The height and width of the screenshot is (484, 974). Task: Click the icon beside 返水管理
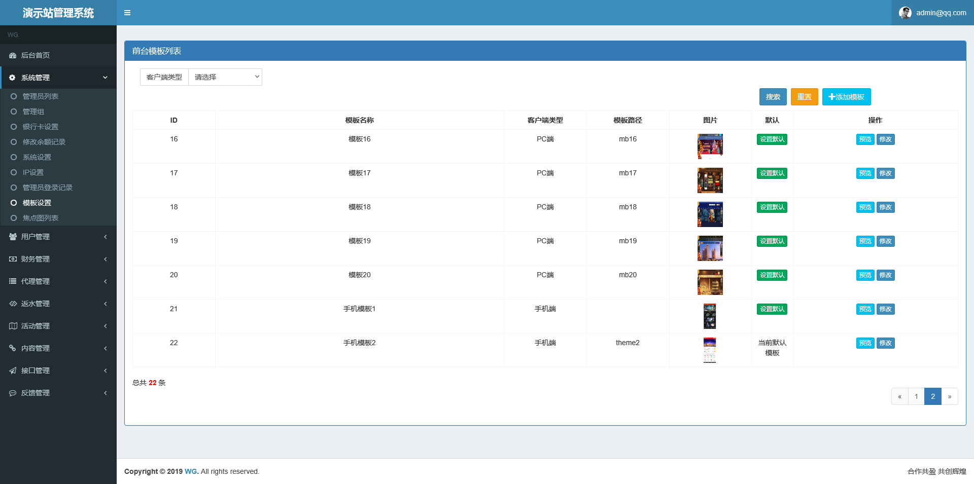tap(13, 304)
